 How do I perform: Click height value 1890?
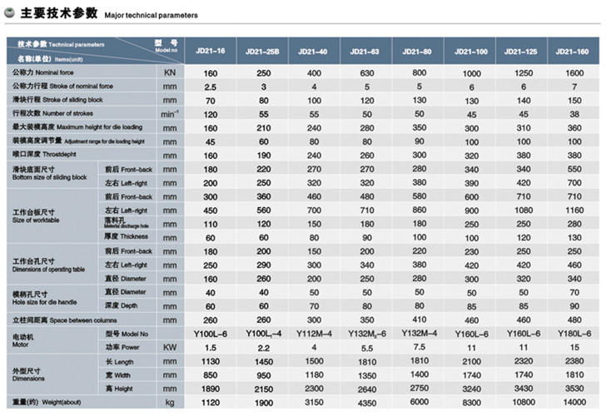(x=211, y=389)
